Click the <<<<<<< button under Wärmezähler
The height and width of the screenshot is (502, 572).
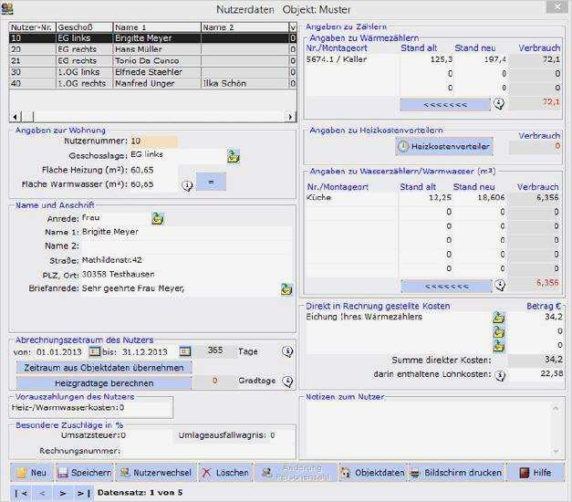[445, 105]
